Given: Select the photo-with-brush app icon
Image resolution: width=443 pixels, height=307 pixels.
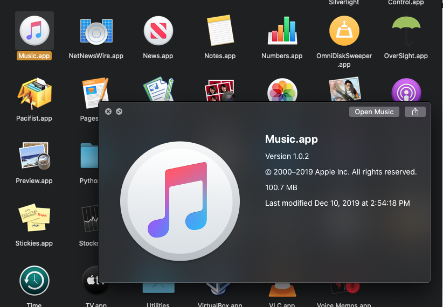Looking at the screenshot, I should pyautogui.click(x=345, y=89).
